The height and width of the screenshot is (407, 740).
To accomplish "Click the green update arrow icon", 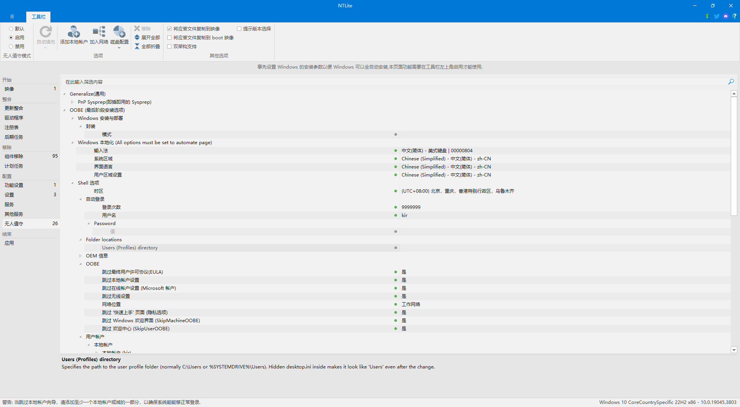I will click(x=707, y=16).
